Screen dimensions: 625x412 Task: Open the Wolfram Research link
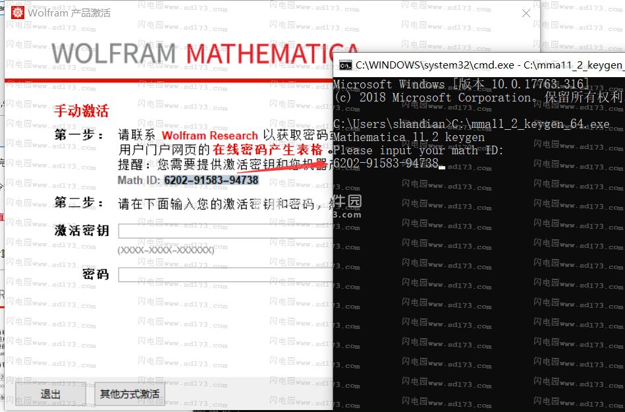tap(209, 136)
